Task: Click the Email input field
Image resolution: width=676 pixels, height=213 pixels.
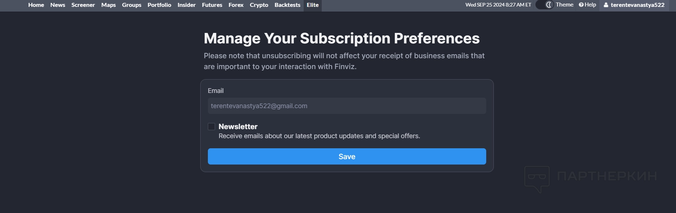Action: [347, 106]
